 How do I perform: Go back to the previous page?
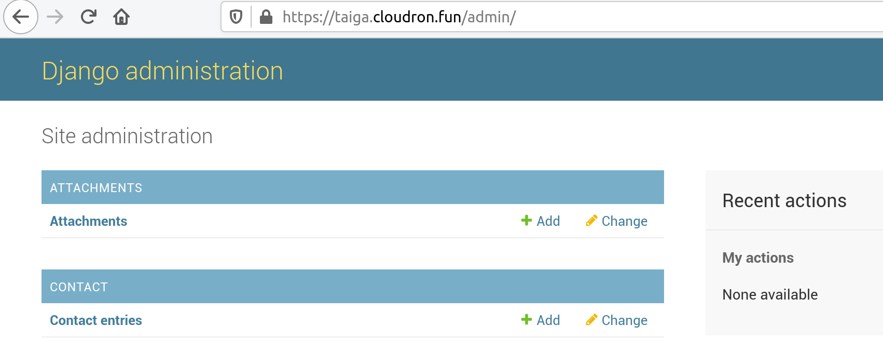21,17
